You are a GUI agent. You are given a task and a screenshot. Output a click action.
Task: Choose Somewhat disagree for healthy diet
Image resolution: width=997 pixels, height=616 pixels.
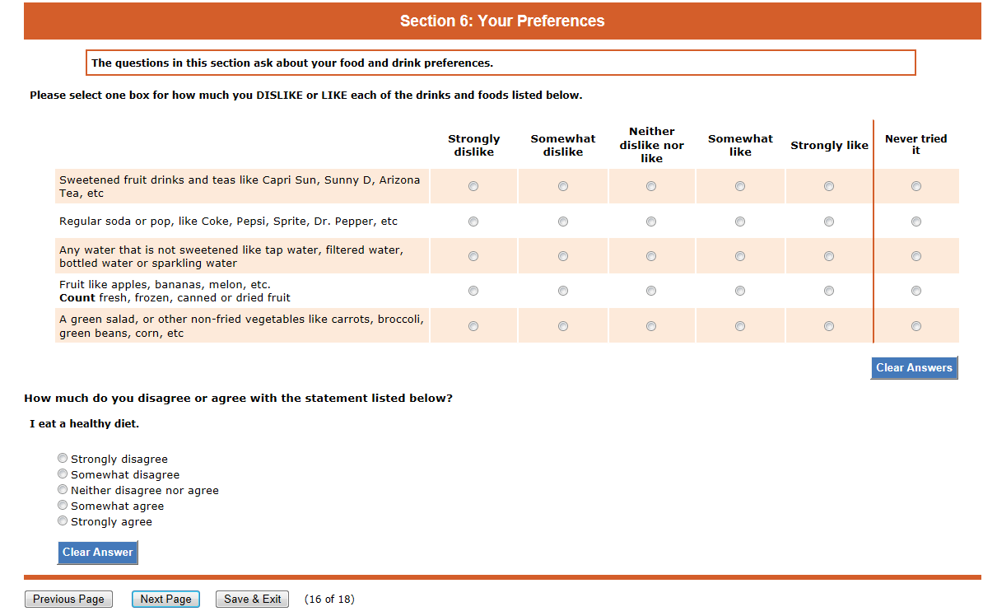(63, 474)
